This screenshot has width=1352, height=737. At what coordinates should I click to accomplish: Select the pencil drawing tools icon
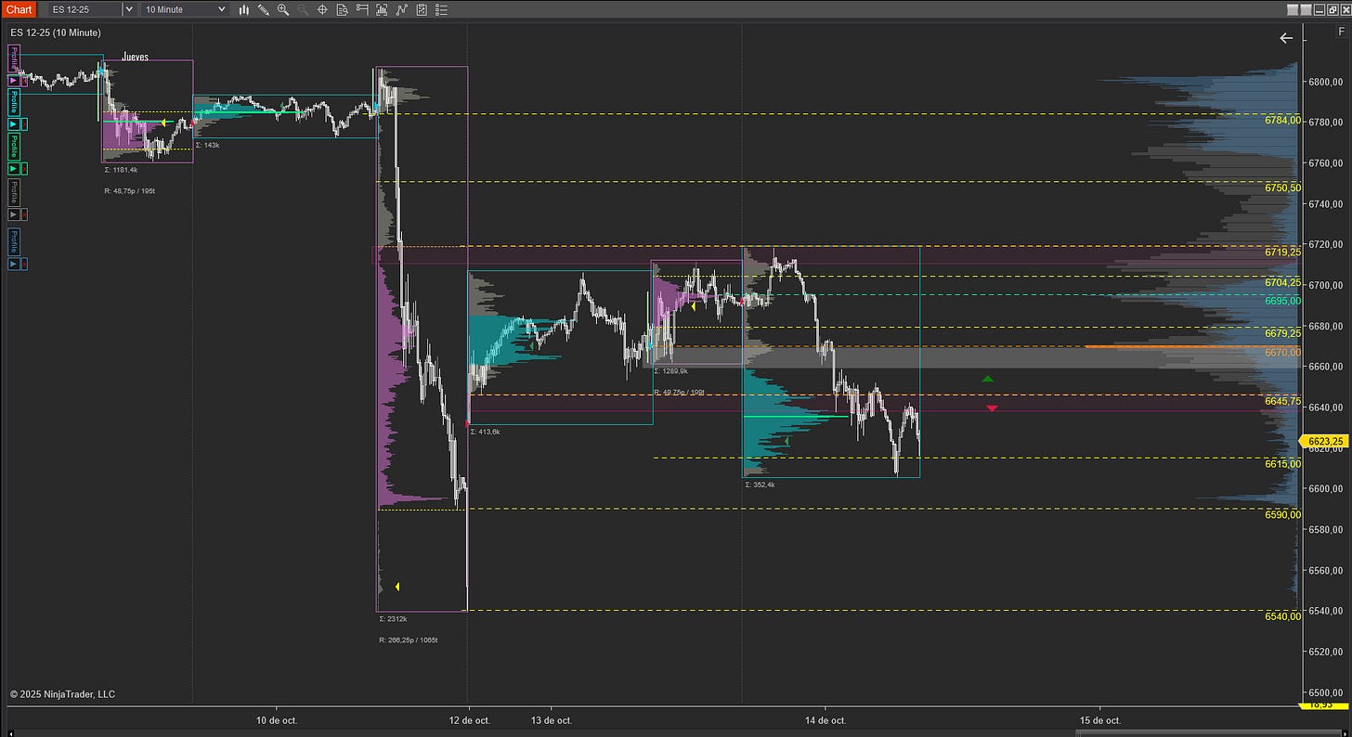point(264,9)
